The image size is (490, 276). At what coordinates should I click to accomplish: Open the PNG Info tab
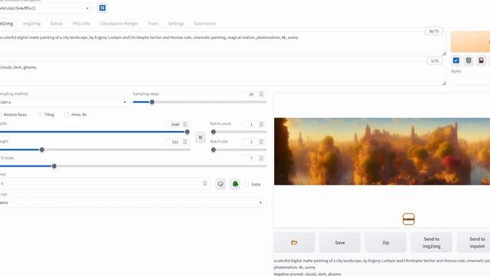tap(81, 24)
